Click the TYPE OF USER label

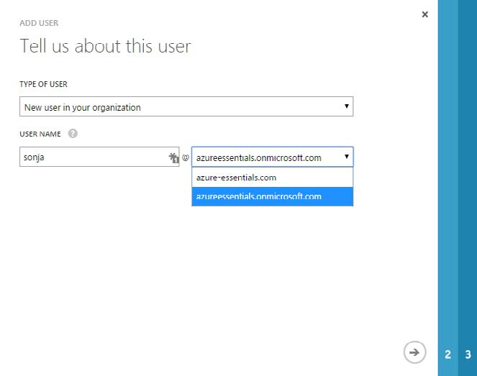44,84
